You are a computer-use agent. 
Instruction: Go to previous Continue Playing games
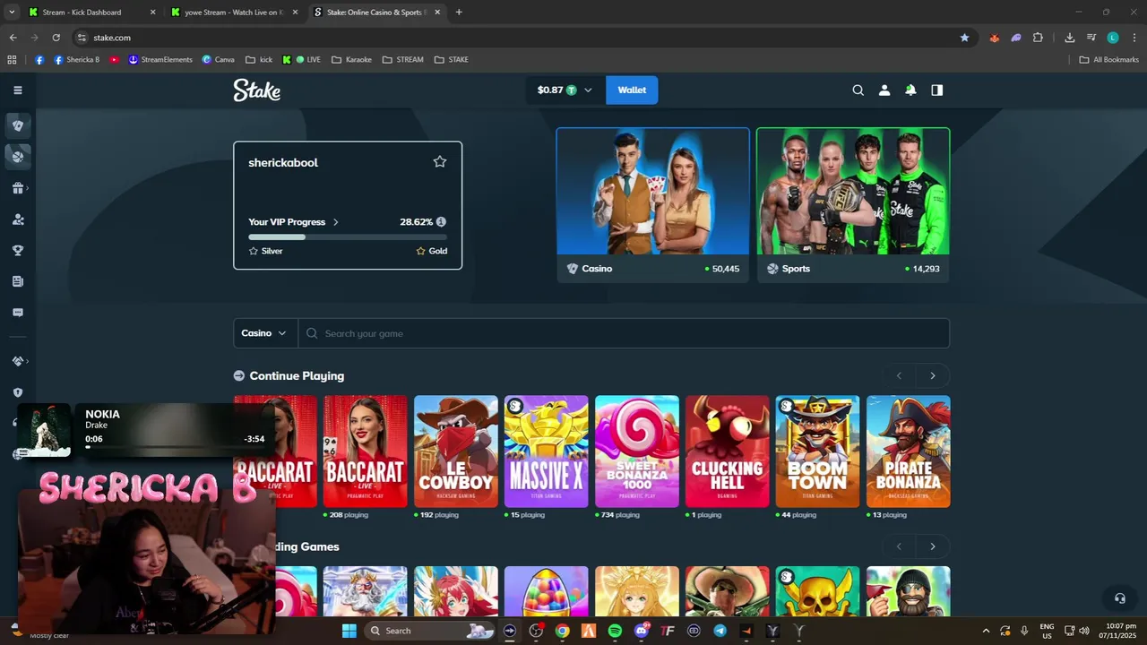pos(900,375)
